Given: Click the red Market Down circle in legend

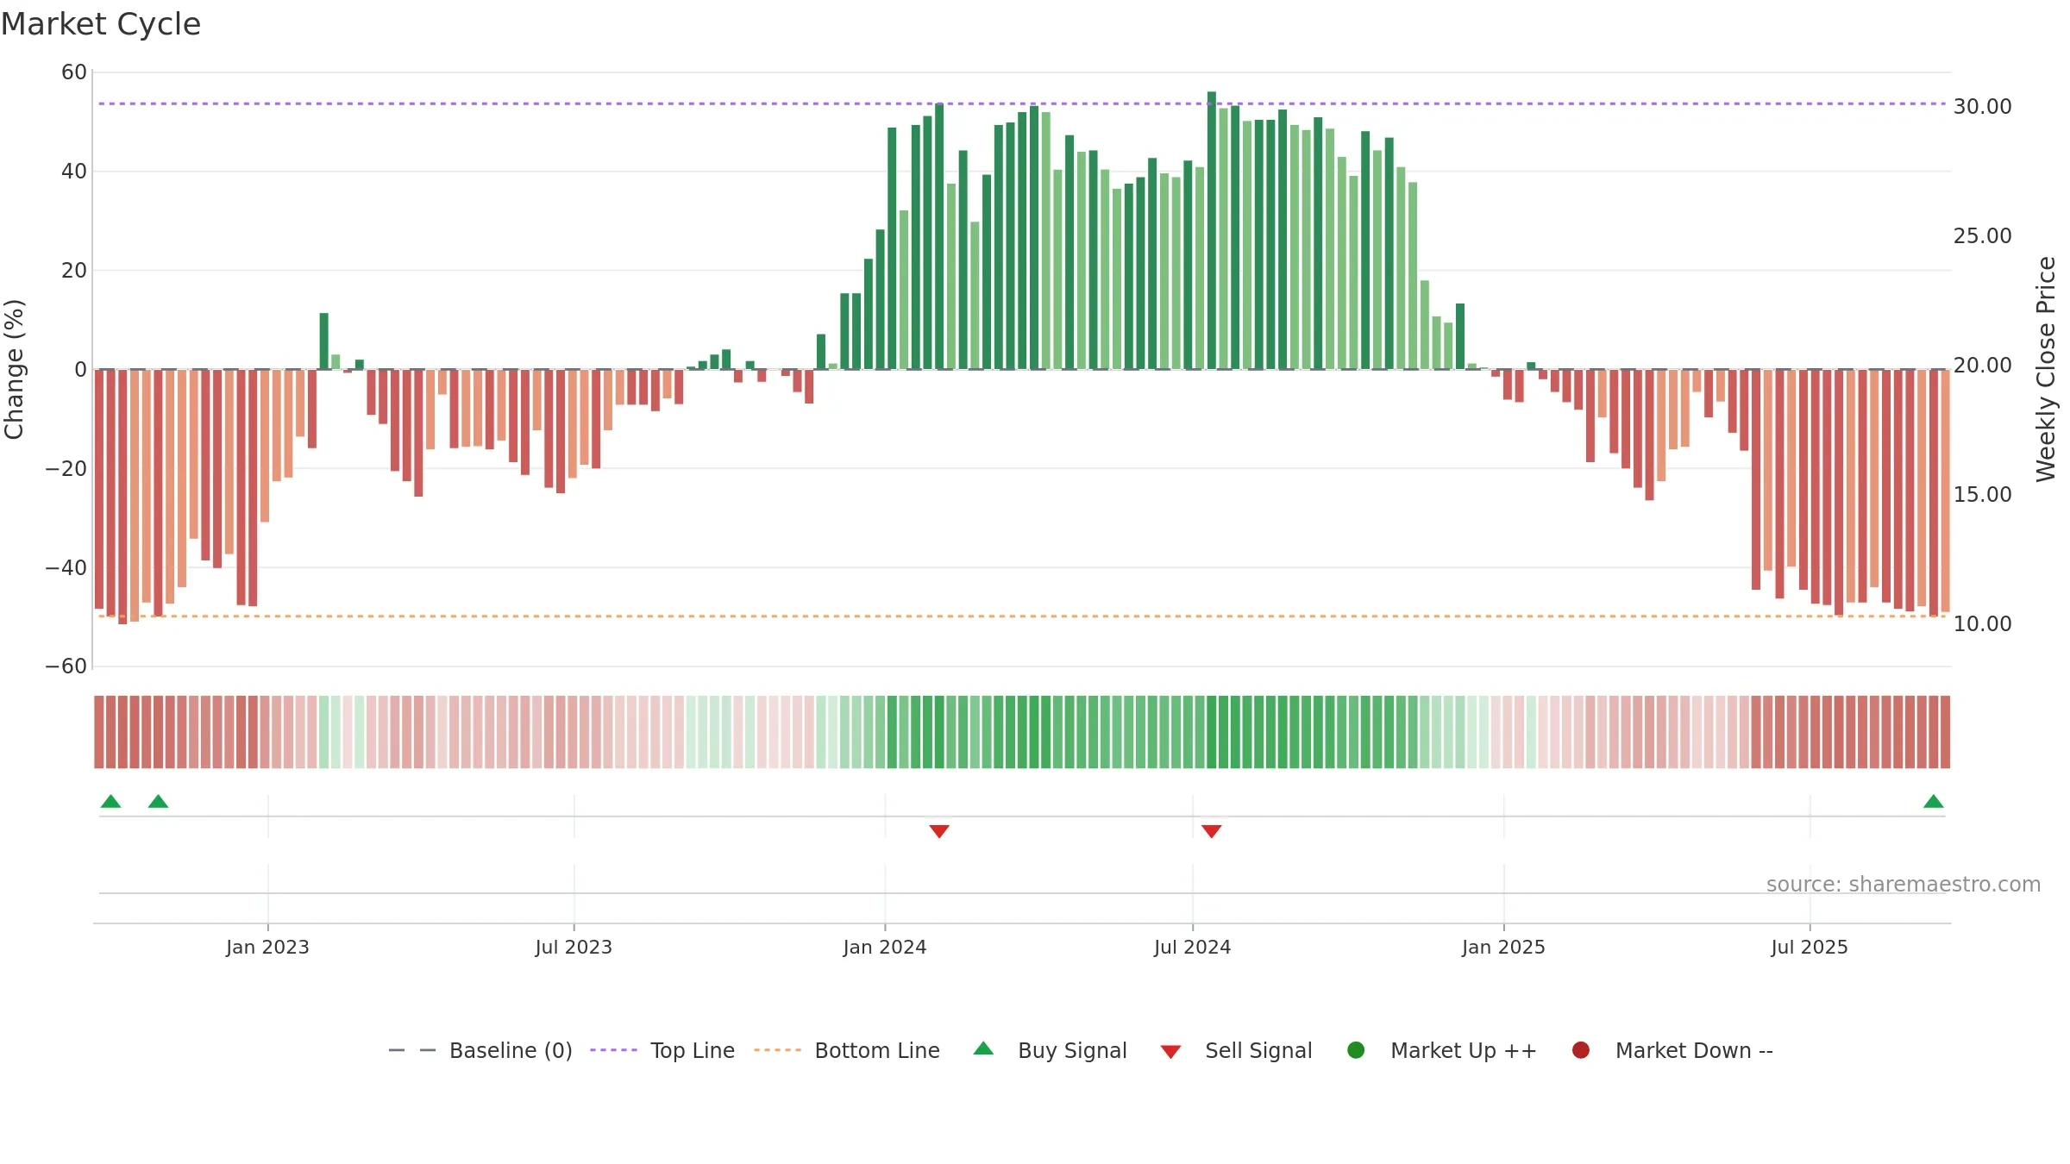Looking at the screenshot, I should point(1581,1050).
